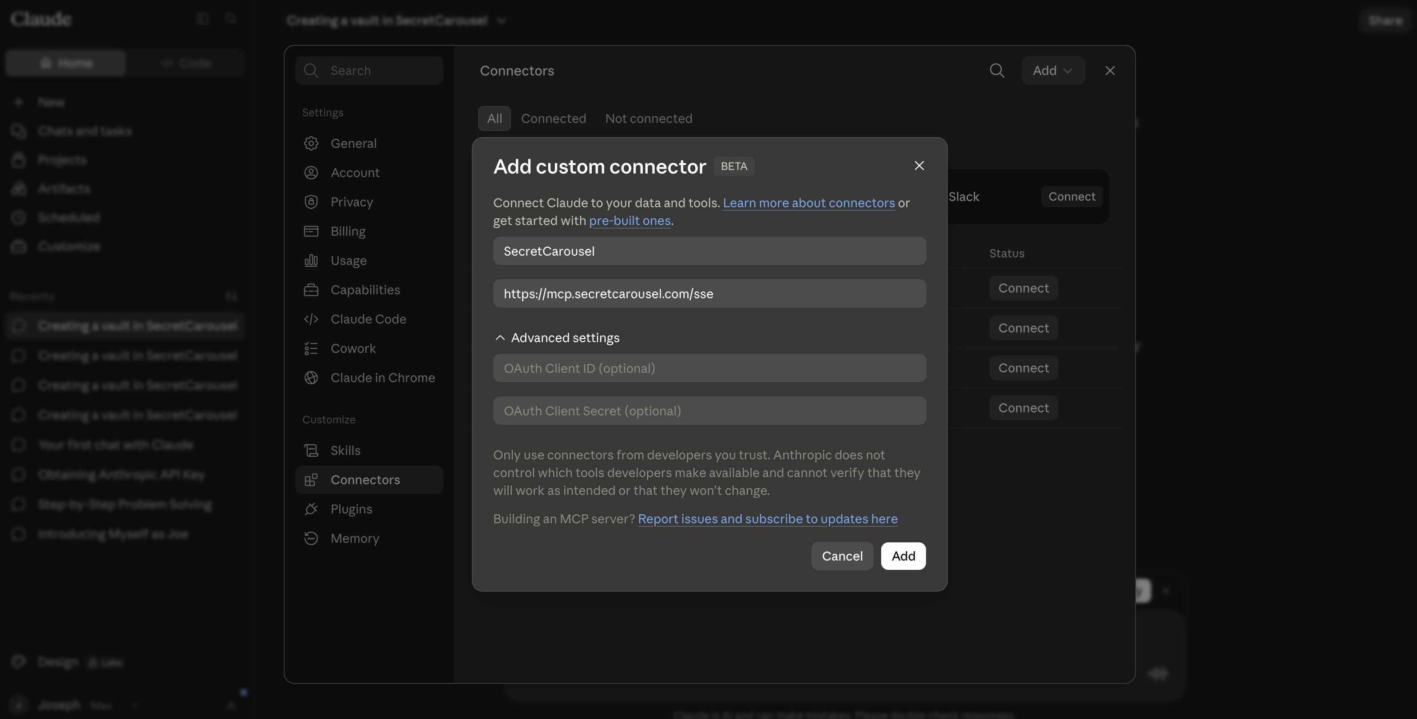Open Billing settings page

(369, 231)
